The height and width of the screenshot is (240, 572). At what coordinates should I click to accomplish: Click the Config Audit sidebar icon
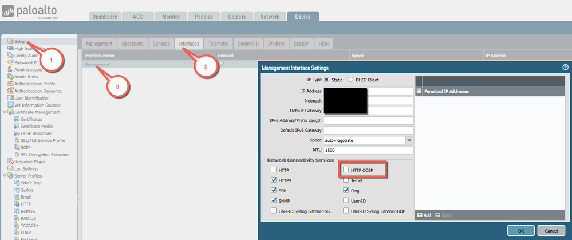[x=10, y=56]
